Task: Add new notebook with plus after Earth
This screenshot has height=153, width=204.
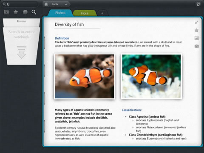Action: click(x=66, y=4)
